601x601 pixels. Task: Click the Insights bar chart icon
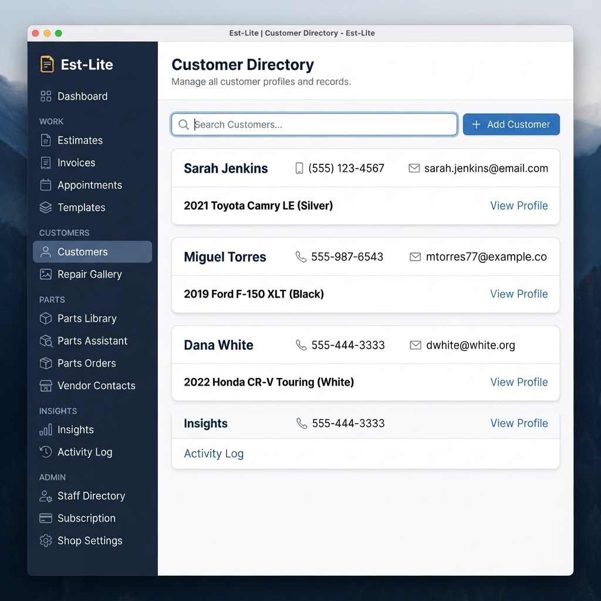[46, 430]
